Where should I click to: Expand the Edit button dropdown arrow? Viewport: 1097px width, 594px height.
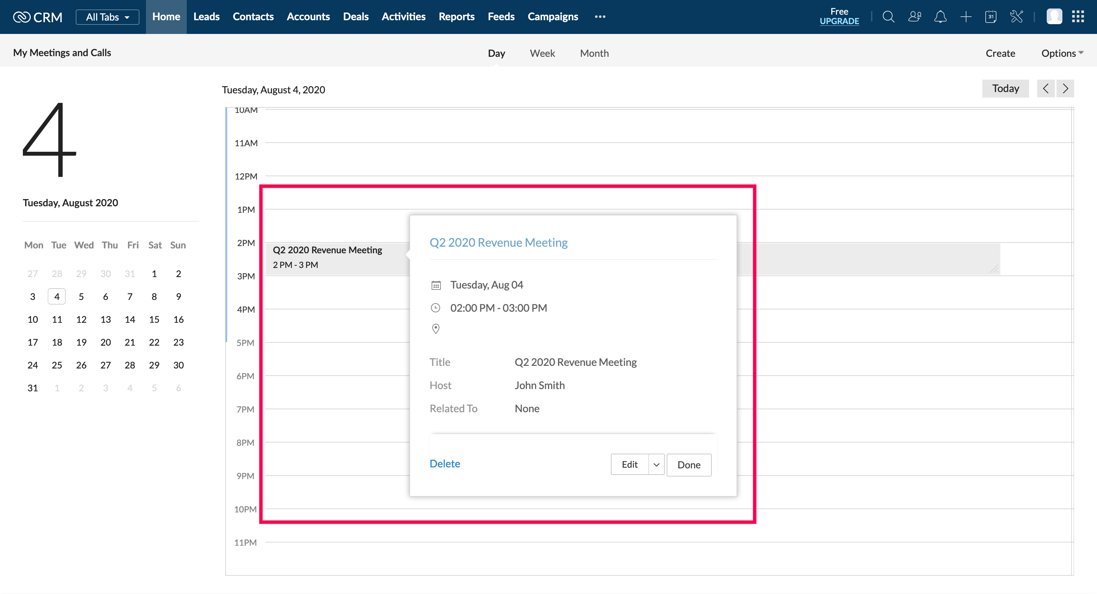click(x=656, y=464)
